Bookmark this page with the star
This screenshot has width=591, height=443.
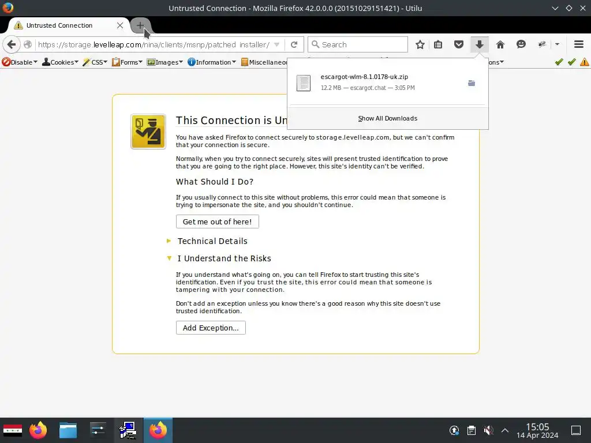tap(420, 44)
